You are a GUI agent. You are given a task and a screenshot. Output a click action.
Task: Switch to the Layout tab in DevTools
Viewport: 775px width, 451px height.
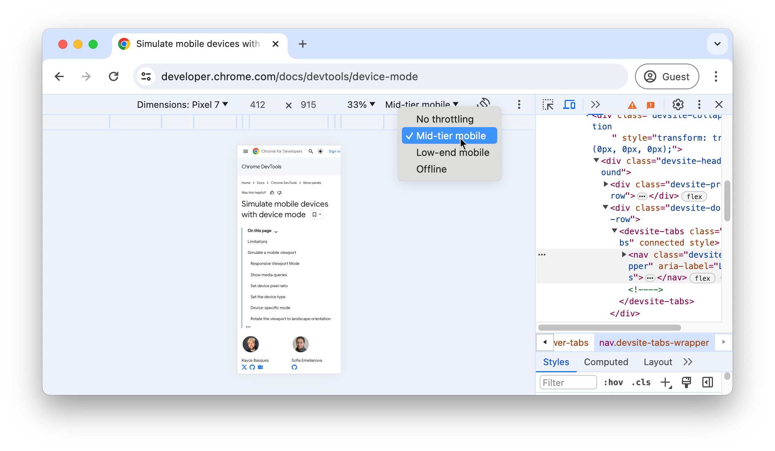657,362
